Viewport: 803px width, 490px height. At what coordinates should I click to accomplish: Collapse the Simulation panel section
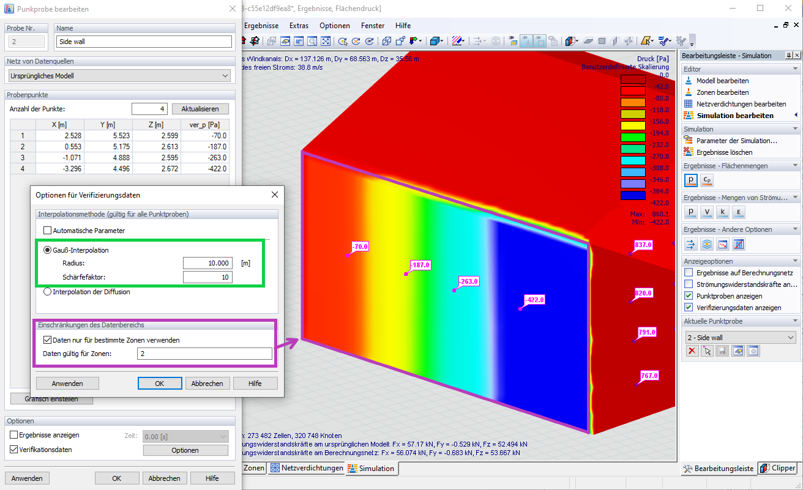click(x=795, y=129)
